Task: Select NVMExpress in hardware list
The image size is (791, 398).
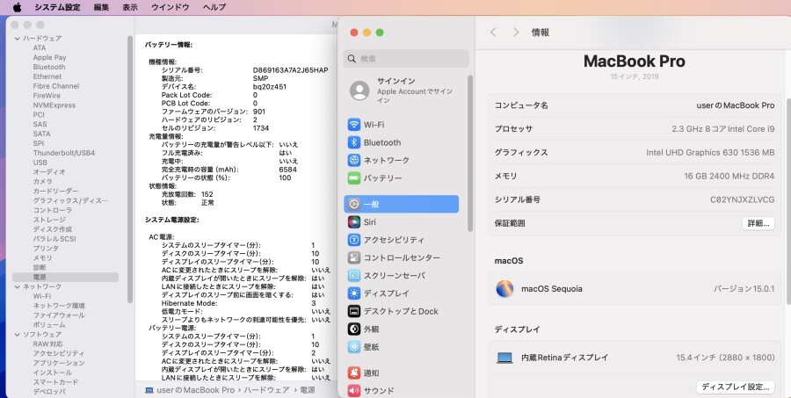Action: click(x=54, y=105)
